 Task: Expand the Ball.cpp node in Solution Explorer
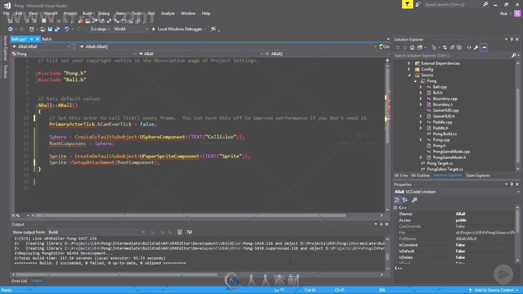pyautogui.click(x=421, y=87)
